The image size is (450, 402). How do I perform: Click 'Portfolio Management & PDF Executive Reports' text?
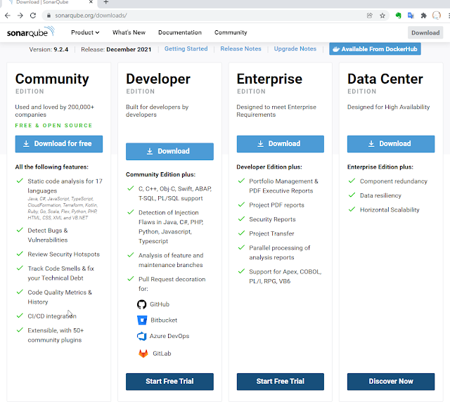pyautogui.click(x=283, y=186)
